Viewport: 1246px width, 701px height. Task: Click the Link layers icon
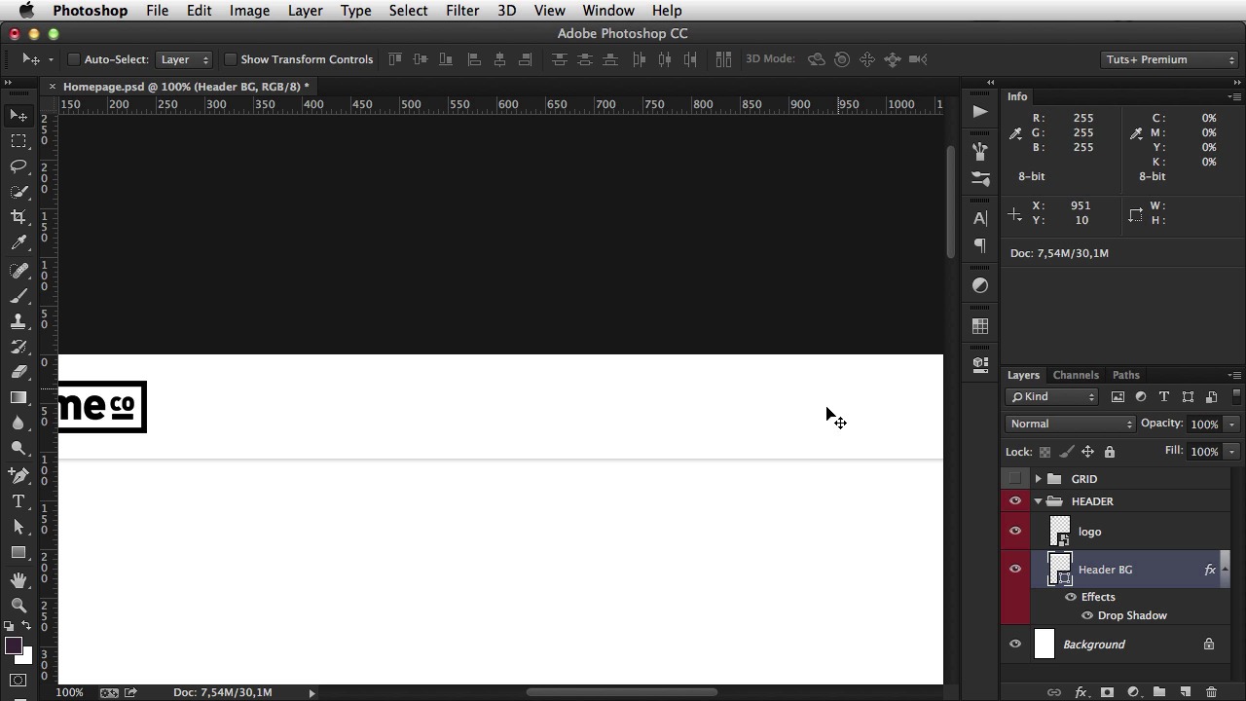[x=1054, y=692]
